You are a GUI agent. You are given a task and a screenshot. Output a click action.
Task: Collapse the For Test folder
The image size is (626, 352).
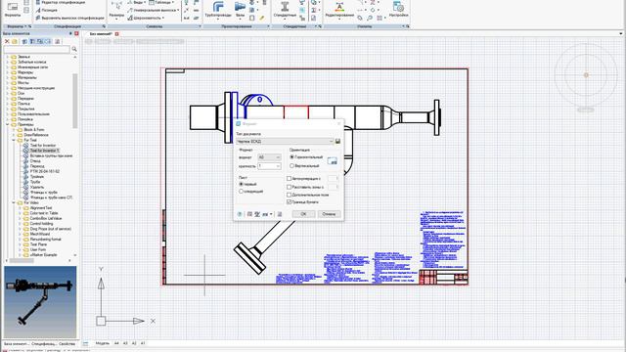(x=14, y=140)
